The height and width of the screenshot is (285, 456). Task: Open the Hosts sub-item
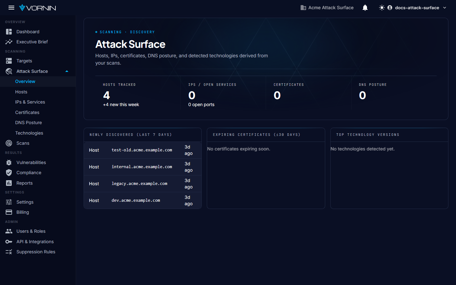[21, 92]
